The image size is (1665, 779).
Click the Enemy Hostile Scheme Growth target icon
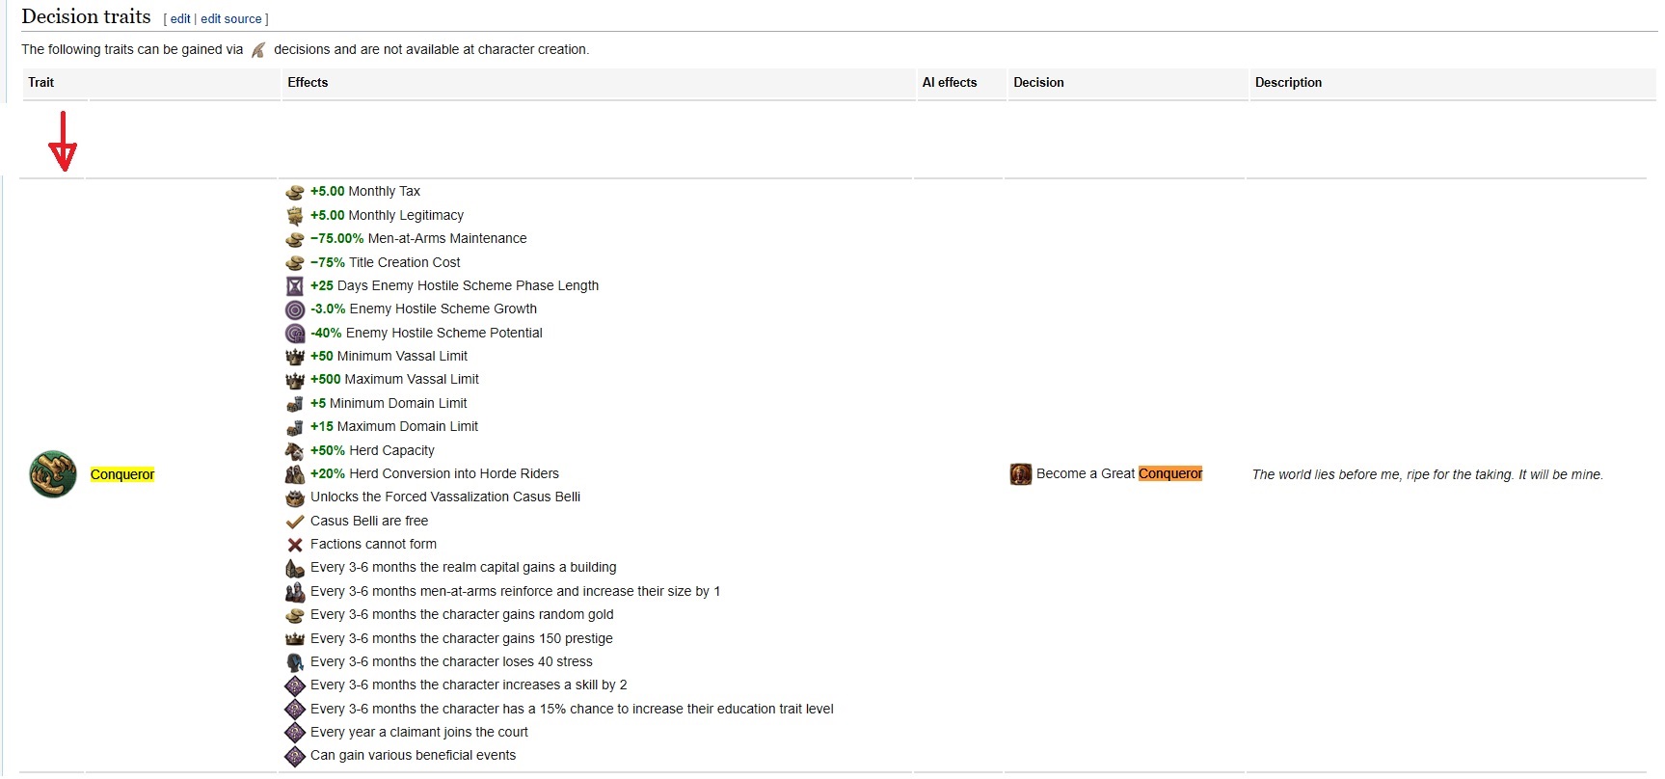[x=295, y=309]
